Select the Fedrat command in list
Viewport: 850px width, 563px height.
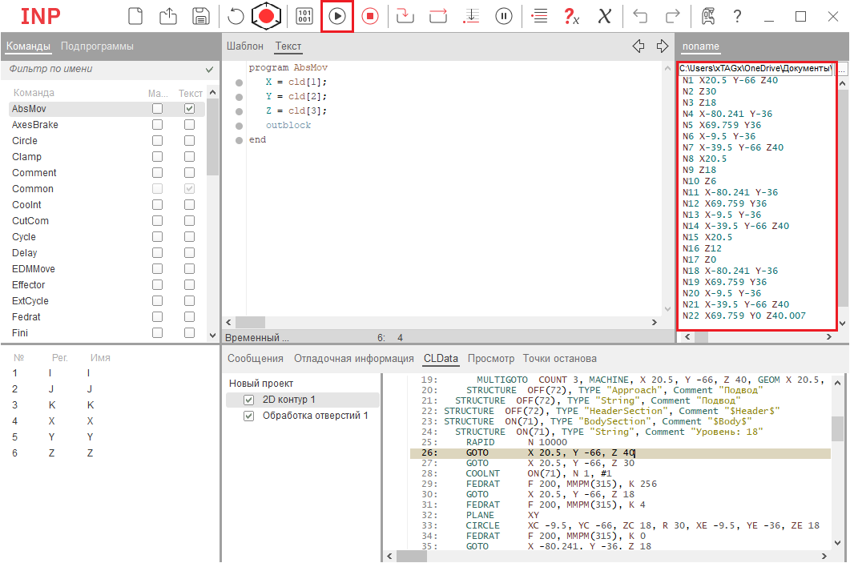click(25, 317)
